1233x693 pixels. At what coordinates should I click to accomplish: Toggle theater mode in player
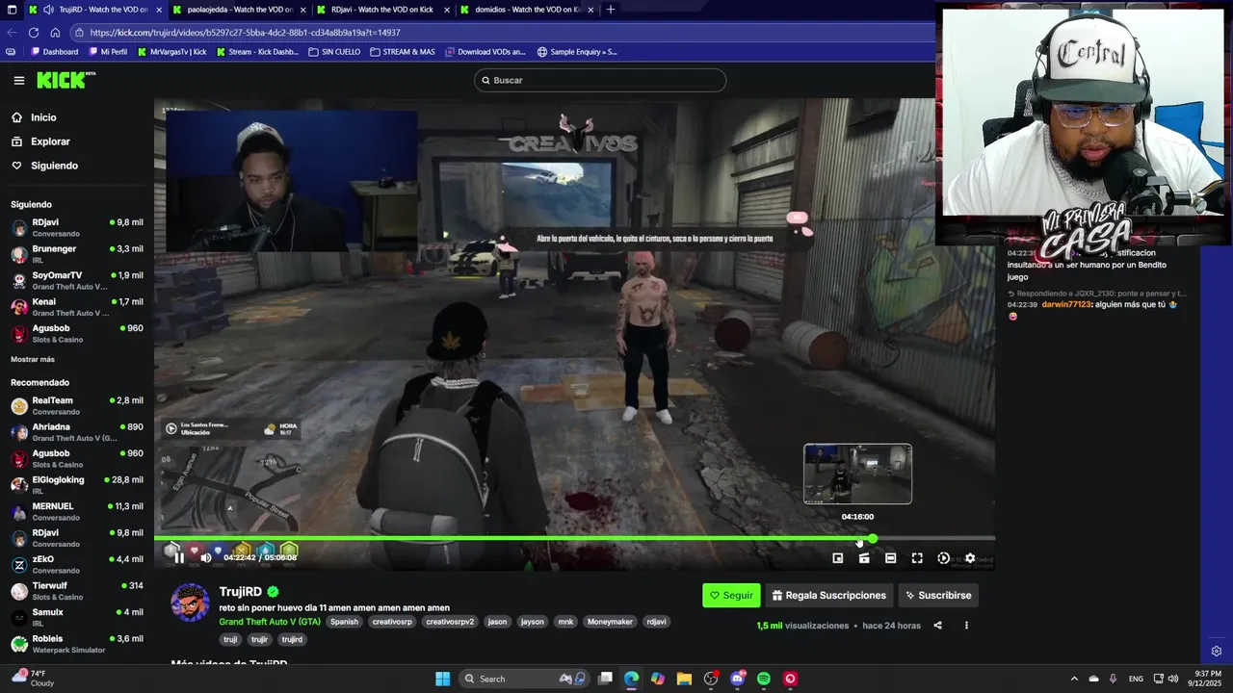click(891, 558)
